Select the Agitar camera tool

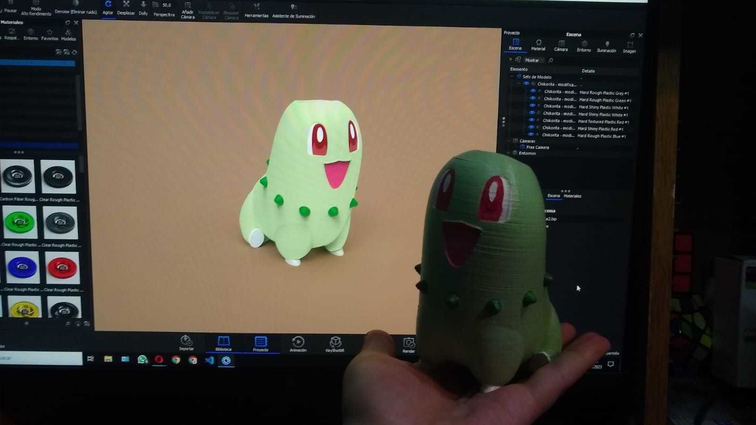tap(108, 8)
